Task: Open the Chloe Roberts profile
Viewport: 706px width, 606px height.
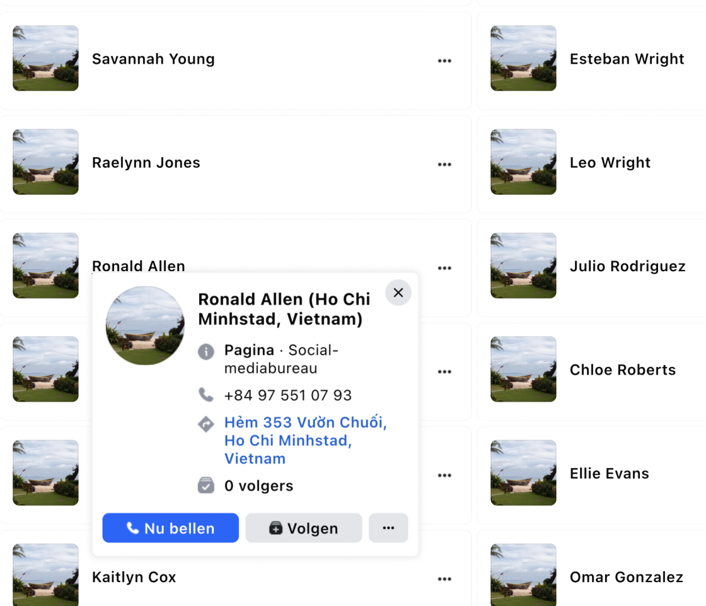Action: point(622,370)
